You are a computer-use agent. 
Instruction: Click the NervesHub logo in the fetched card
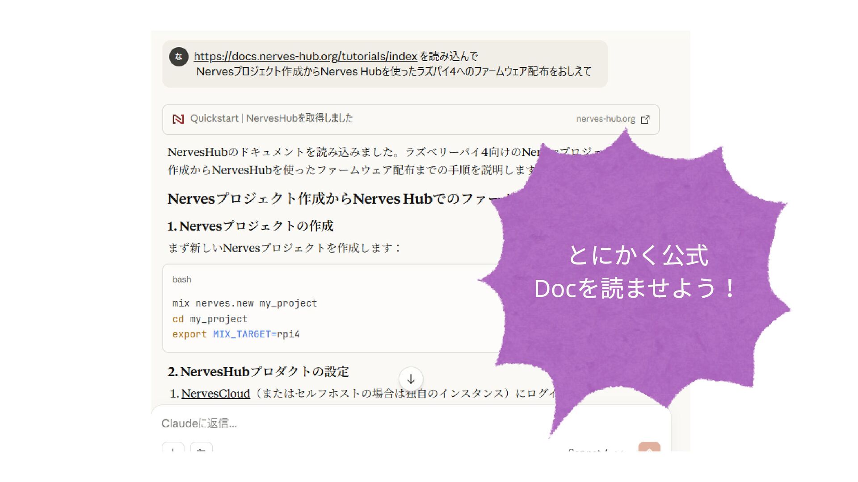[178, 119]
